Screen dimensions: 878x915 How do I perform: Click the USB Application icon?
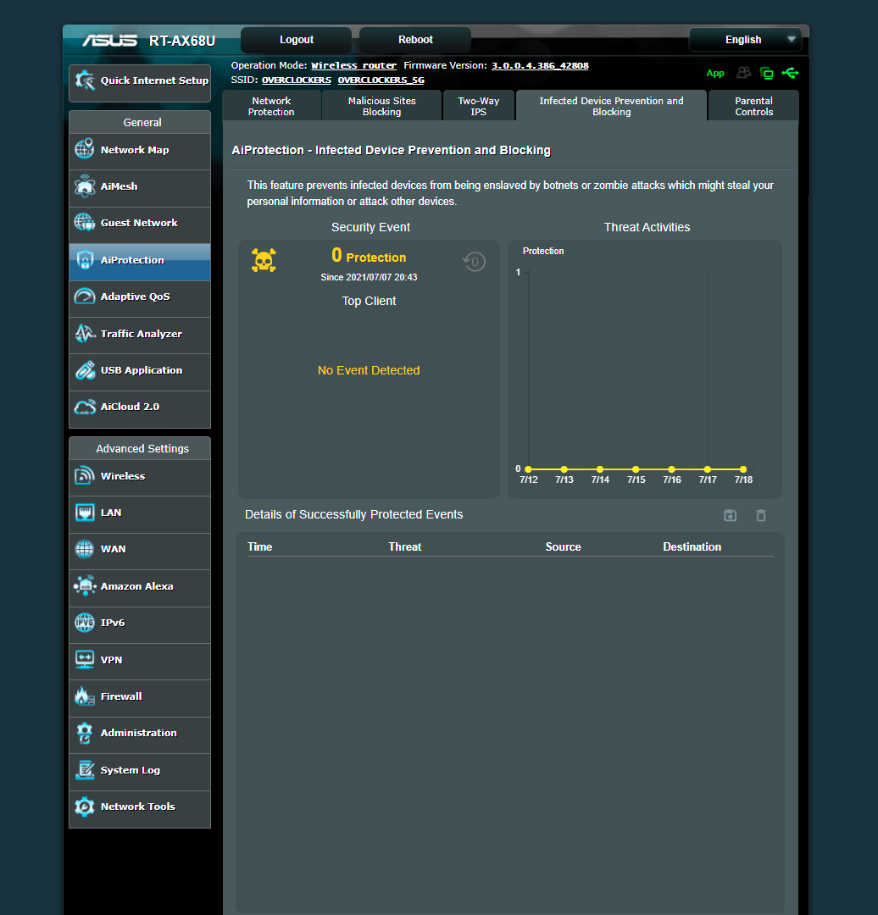tap(85, 370)
